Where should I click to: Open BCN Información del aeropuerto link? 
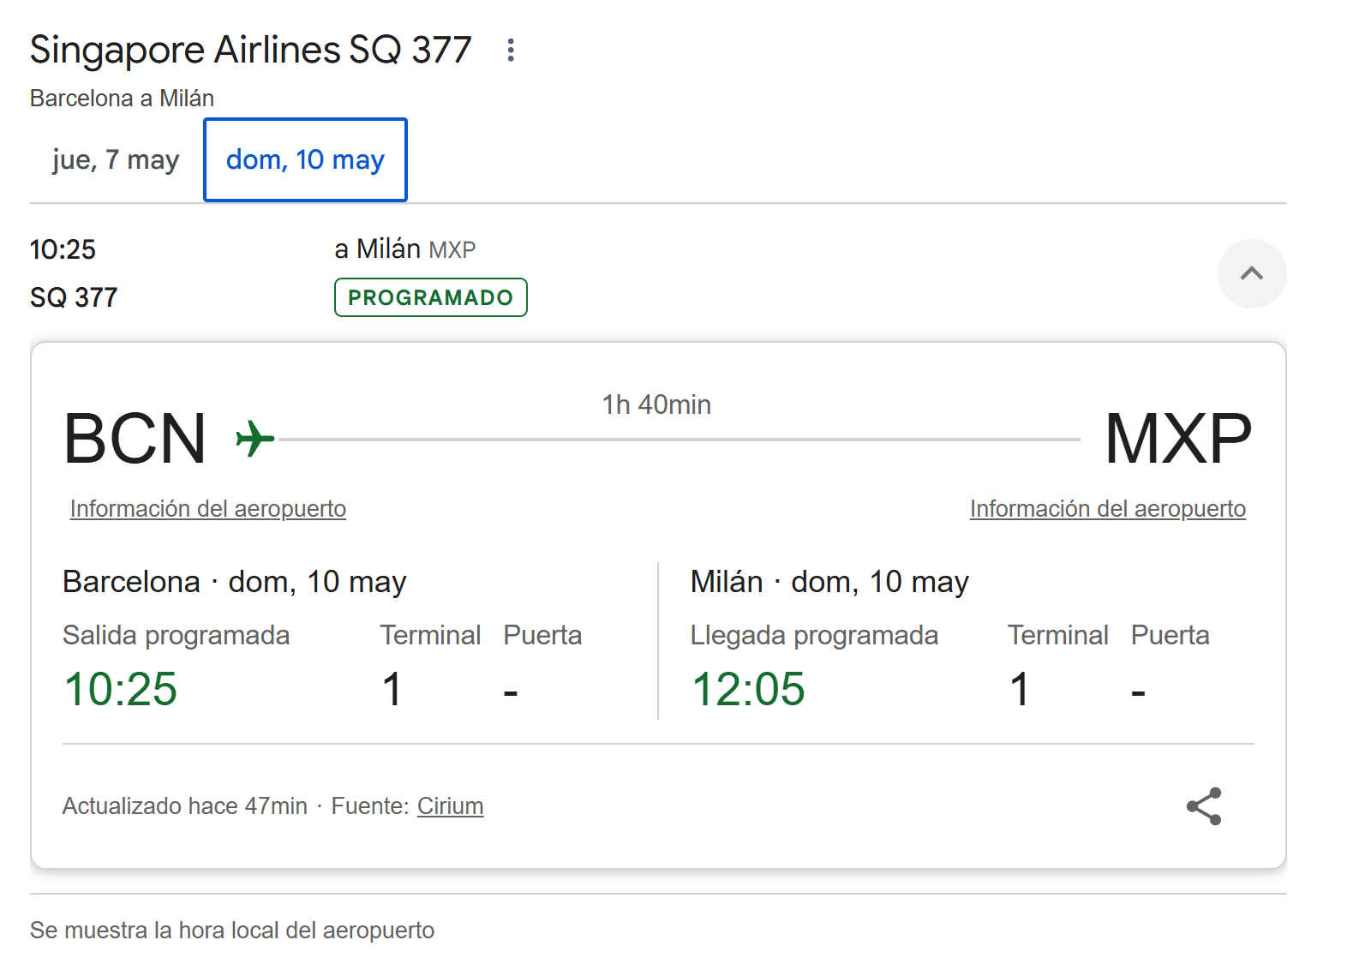tap(208, 509)
